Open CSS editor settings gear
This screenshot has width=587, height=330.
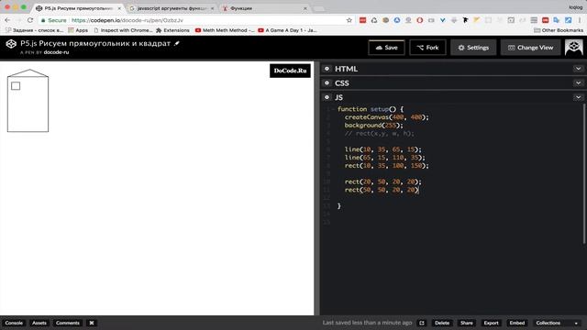[x=327, y=83]
